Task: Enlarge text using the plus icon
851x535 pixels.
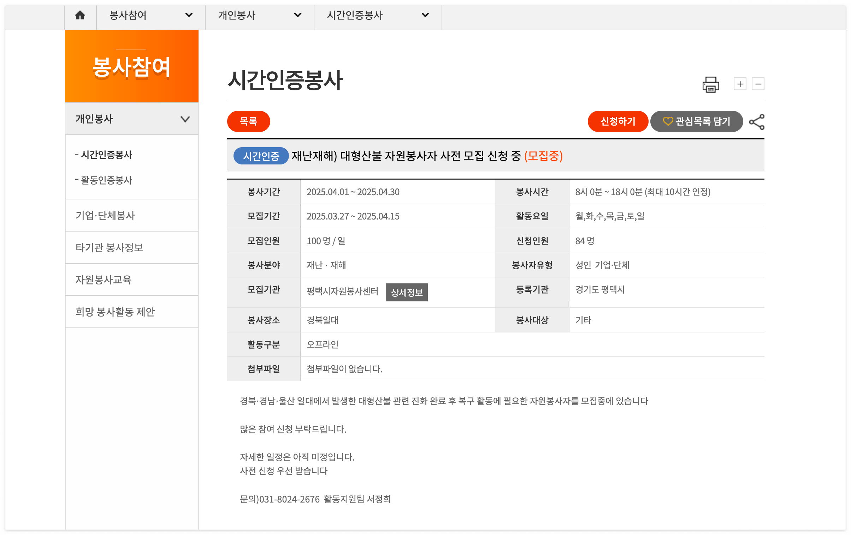Action: pos(740,84)
